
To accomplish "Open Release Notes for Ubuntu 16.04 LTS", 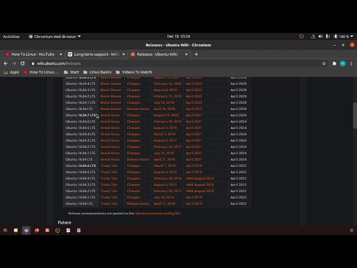I will coord(138,160).
